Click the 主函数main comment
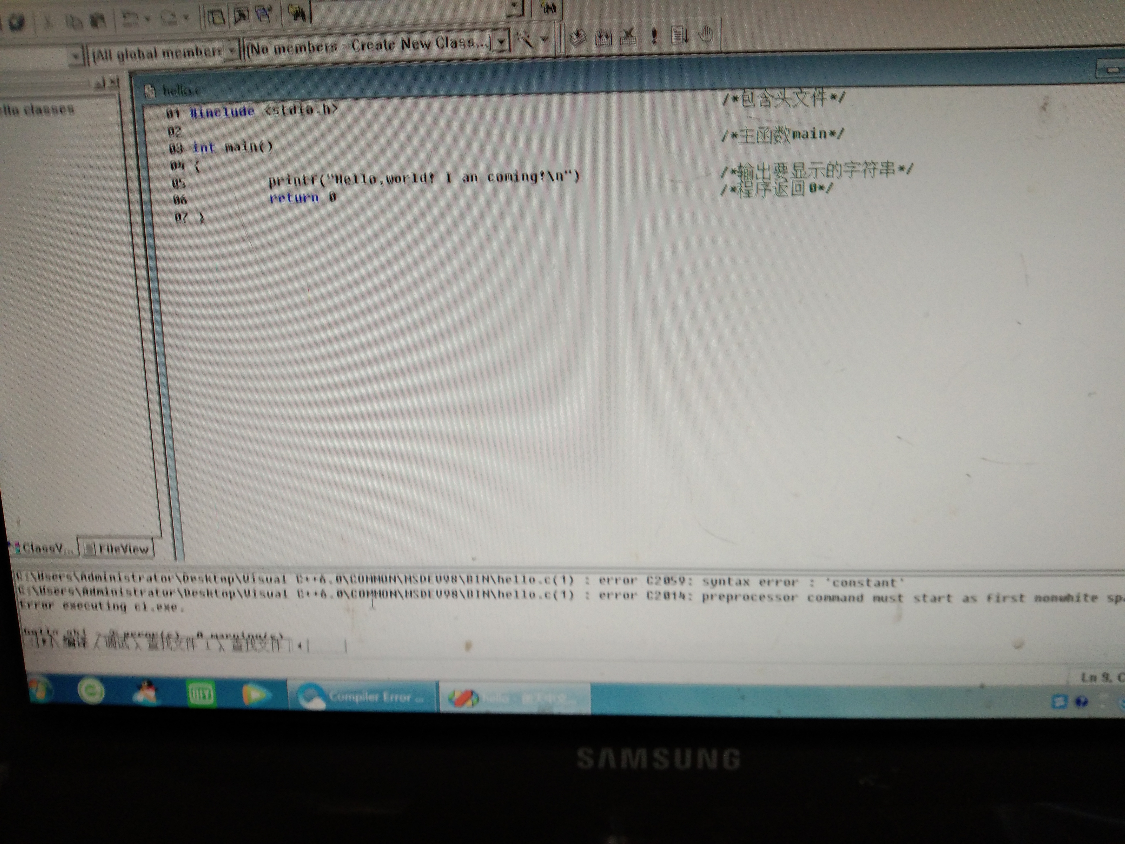This screenshot has height=844, width=1125. tap(783, 135)
